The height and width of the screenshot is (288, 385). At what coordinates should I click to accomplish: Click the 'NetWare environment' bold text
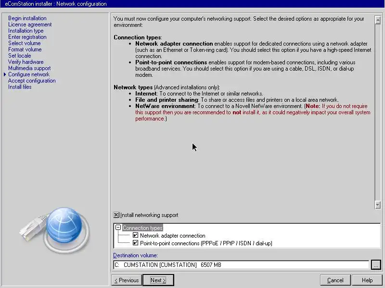(165, 106)
